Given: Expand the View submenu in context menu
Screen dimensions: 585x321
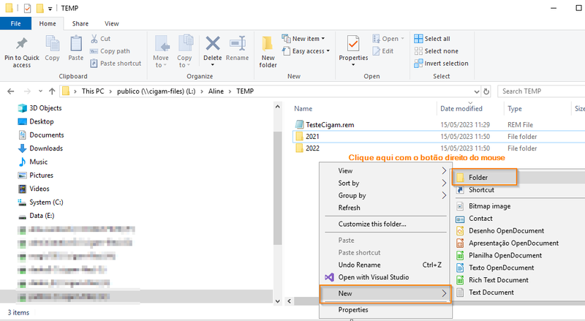Looking at the screenshot, I should click(x=385, y=171).
